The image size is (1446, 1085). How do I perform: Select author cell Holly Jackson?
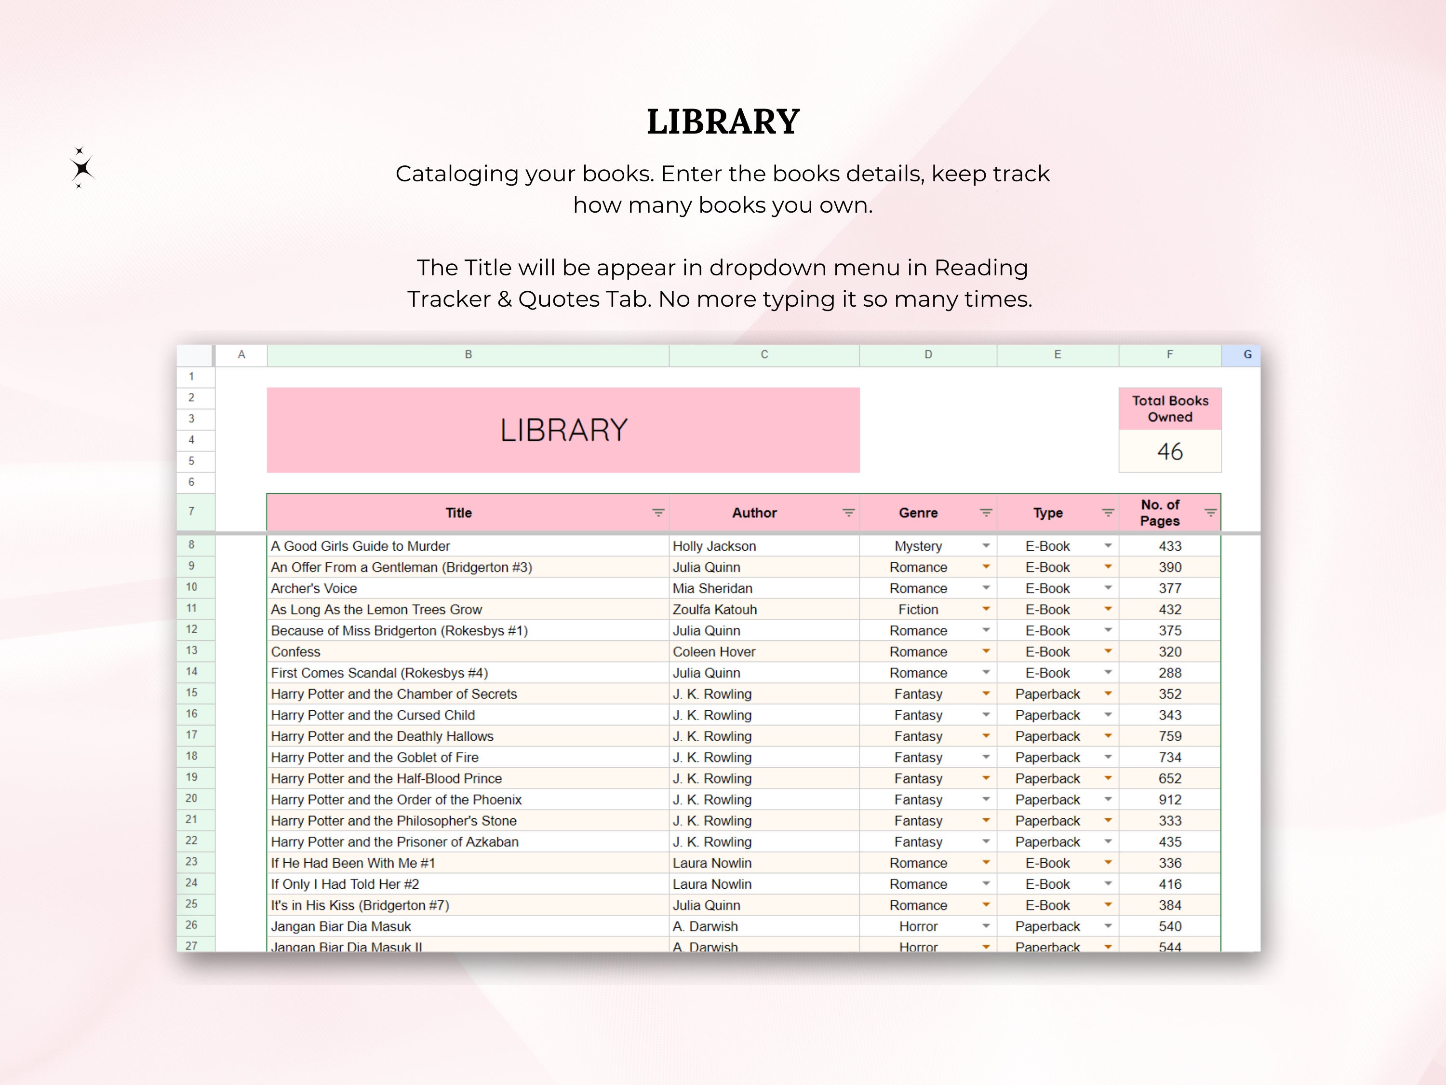pos(764,546)
